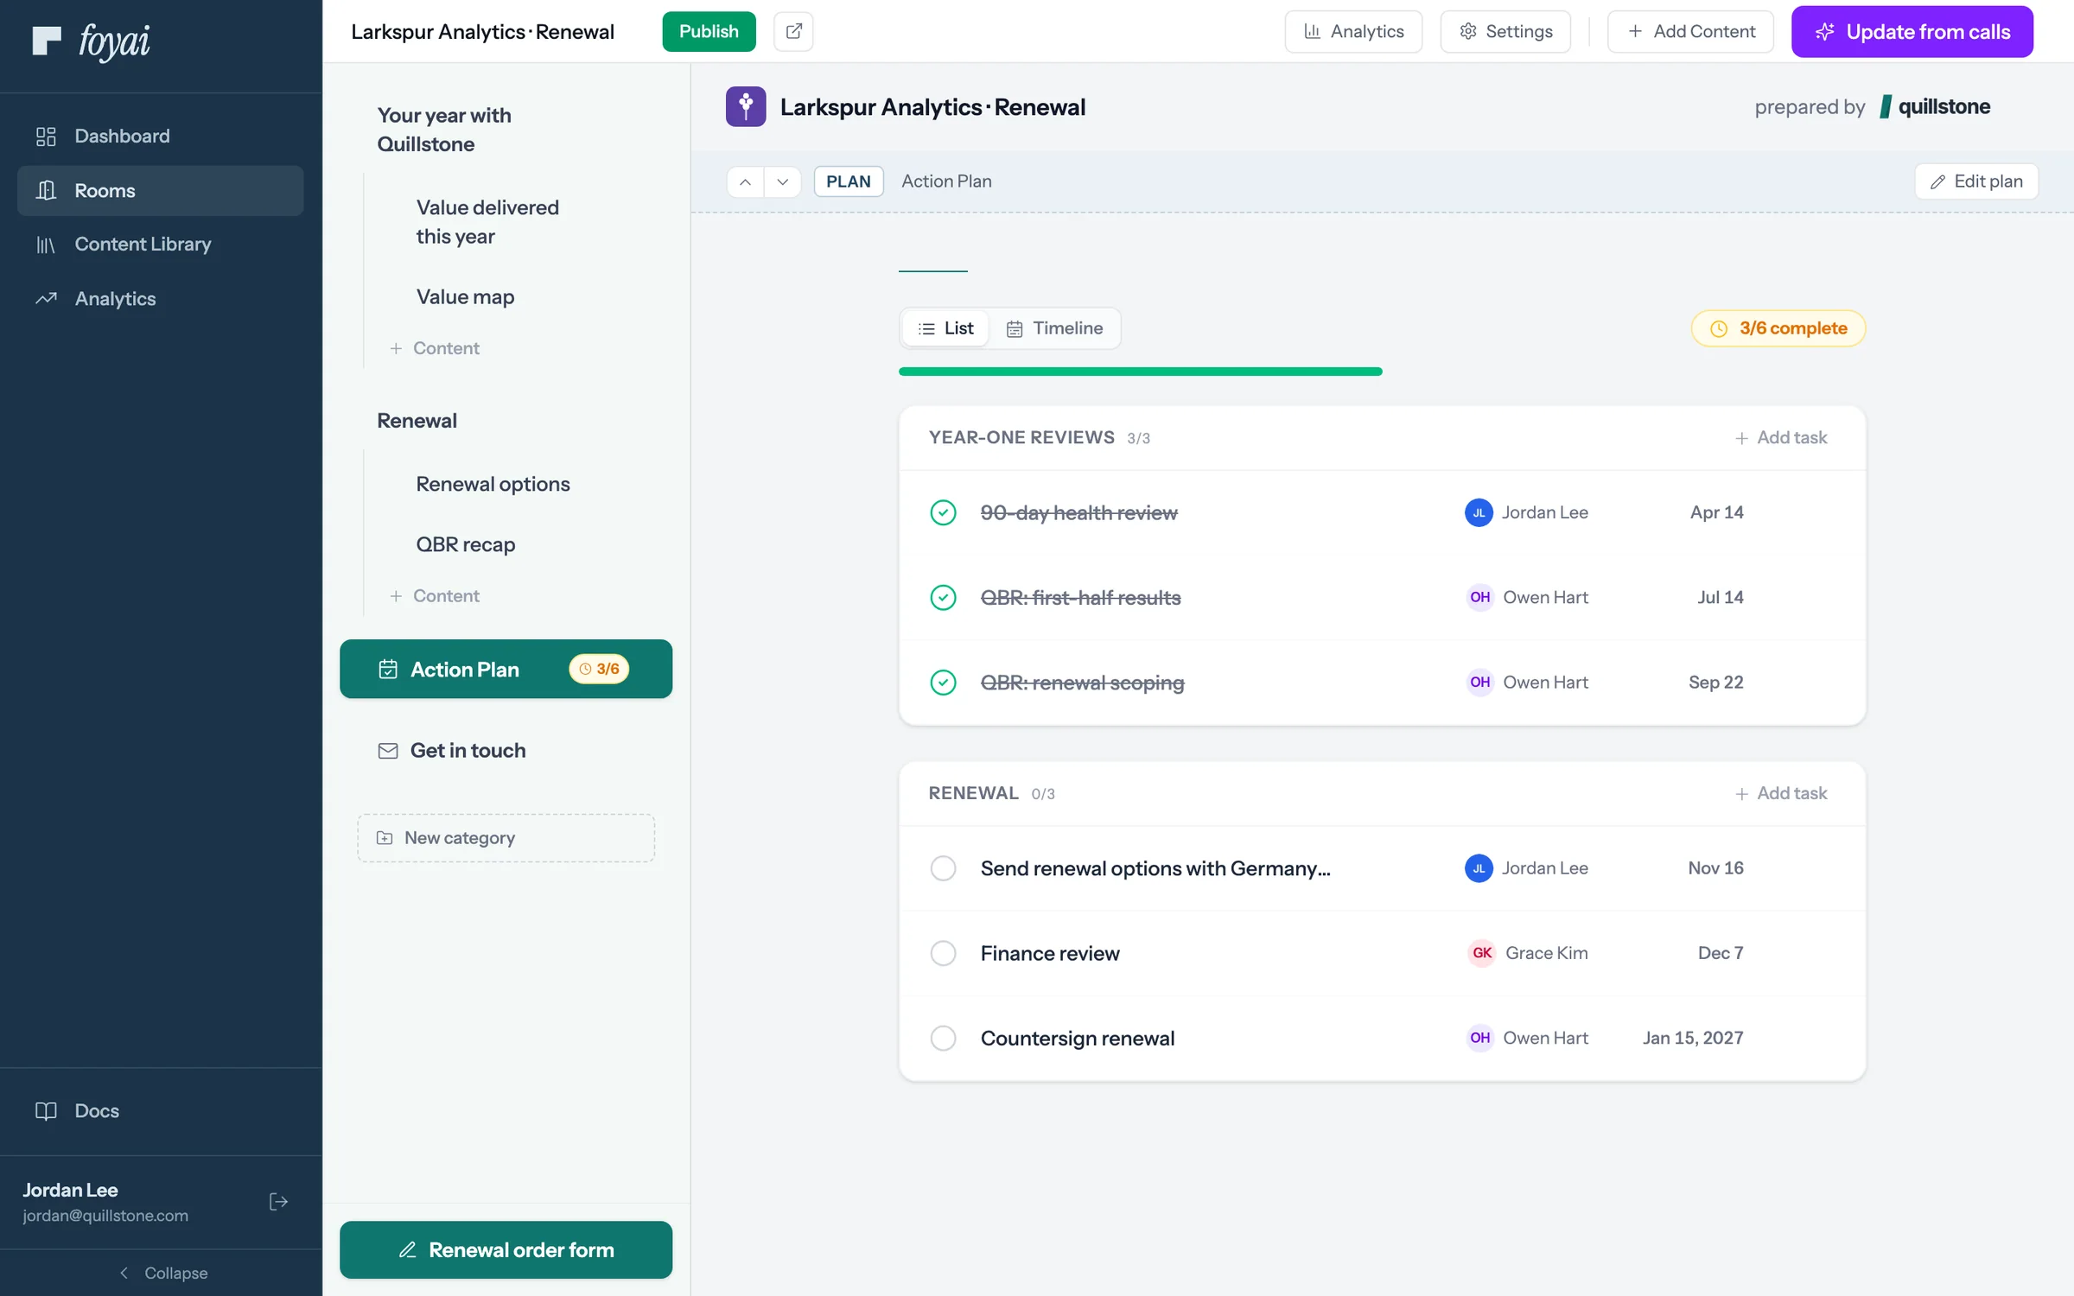The height and width of the screenshot is (1296, 2074).
Task: Click the Nov 16 due date
Action: [x=1715, y=868]
